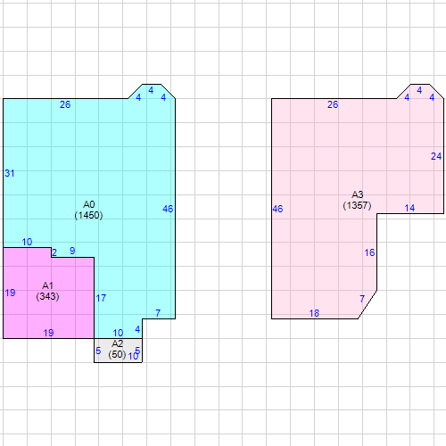Image resolution: width=446 pixels, height=446 pixels.
Task: Select the A3 (1357) area label
Action: [357, 200]
